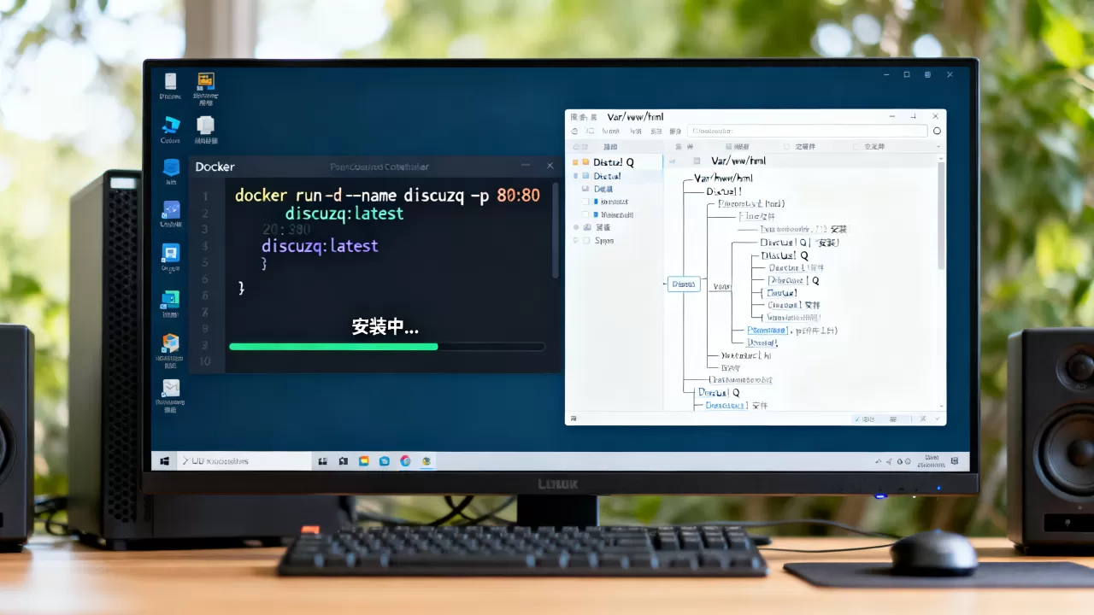Screen dimensions: 1094x615
Task: Click line number 10 in the Docker editor
Action: point(204,361)
